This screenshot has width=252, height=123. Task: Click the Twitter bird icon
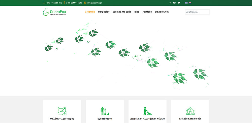click(x=179, y=3)
